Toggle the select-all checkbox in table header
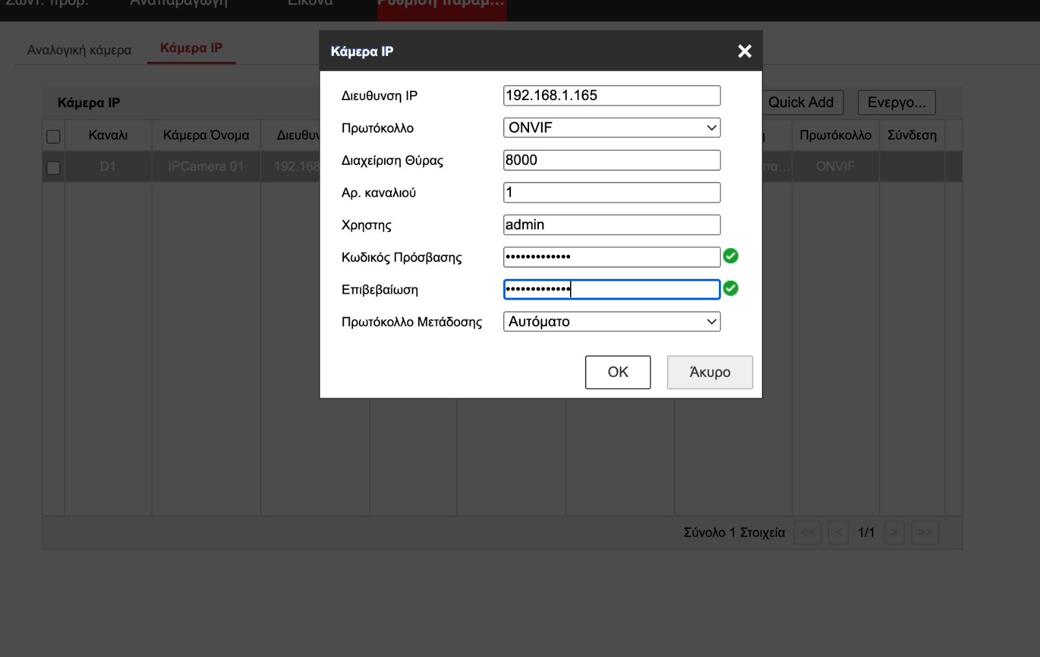The width and height of the screenshot is (1040, 657). click(x=53, y=136)
